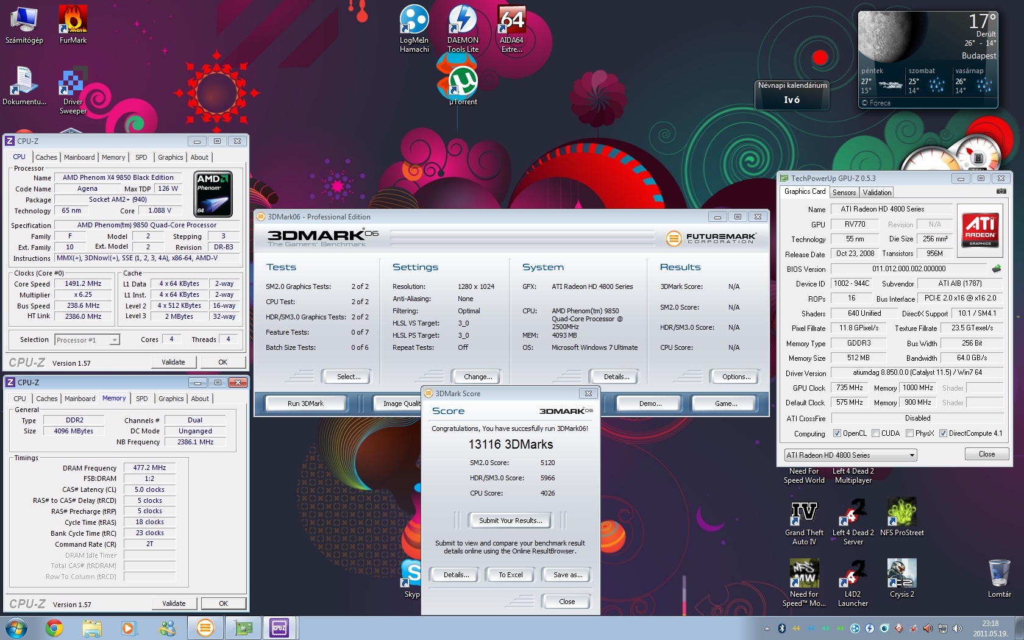Launch Driver Sweeper from the desktop
Viewport: 1024px width, 640px height.
(73, 90)
